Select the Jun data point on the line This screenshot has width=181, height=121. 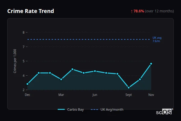[x=95, y=71]
